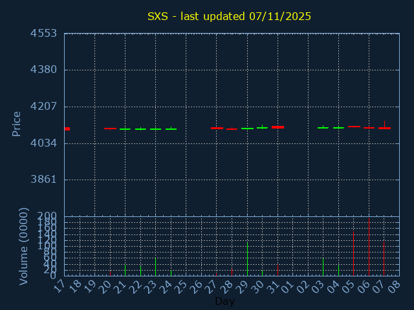This screenshot has width=414, height=310.
Task: Select the 4553 price tick label
Action: coord(44,34)
